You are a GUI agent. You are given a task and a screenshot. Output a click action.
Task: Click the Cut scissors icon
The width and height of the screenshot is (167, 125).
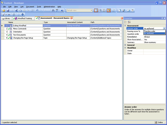16,10
